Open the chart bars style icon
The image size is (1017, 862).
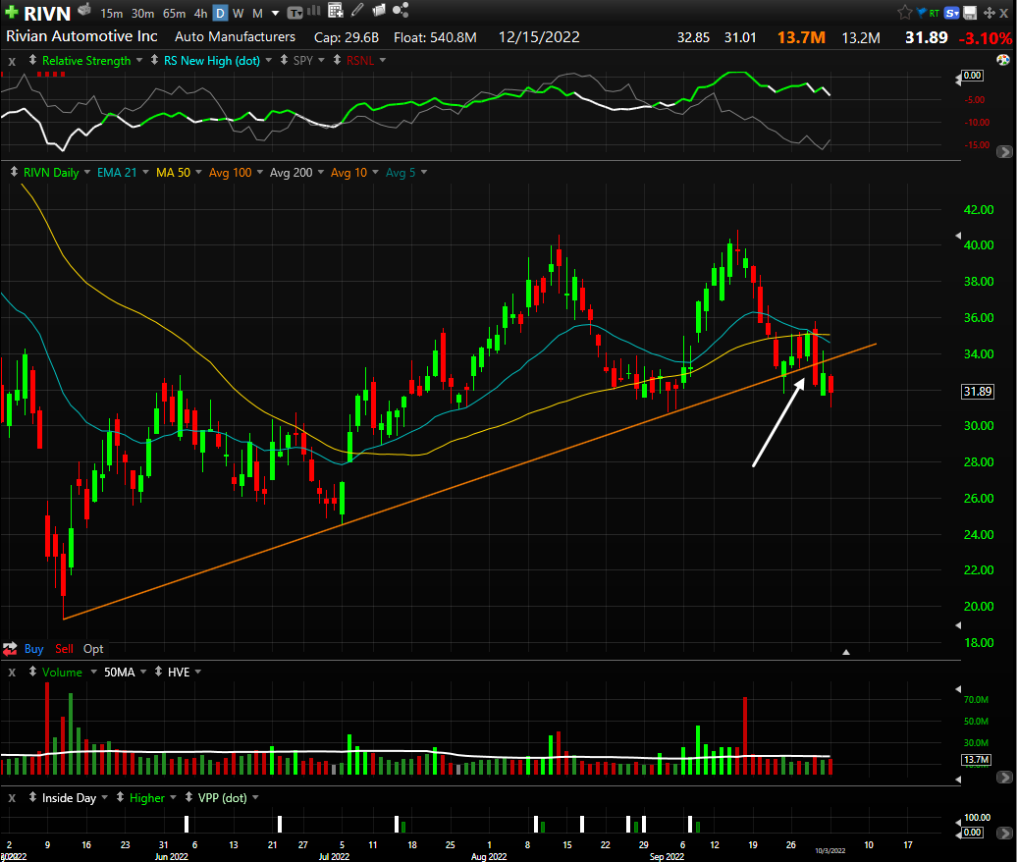coord(314,11)
